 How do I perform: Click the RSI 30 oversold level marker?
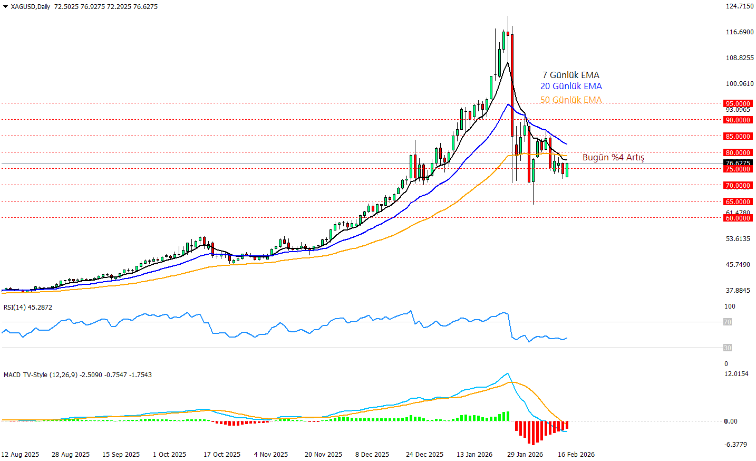coord(727,348)
